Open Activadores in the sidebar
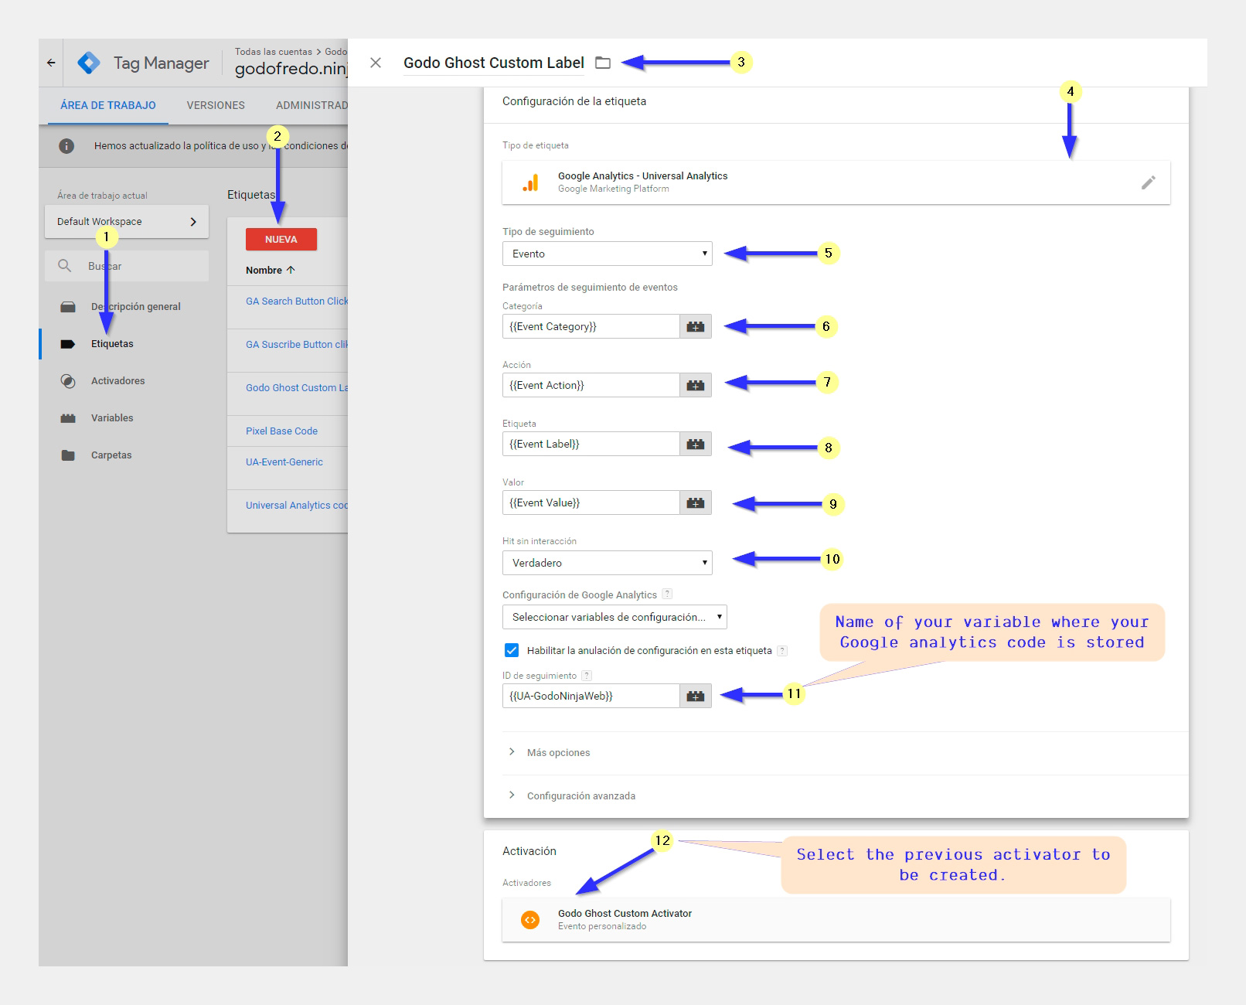1246x1005 pixels. pyautogui.click(x=117, y=381)
